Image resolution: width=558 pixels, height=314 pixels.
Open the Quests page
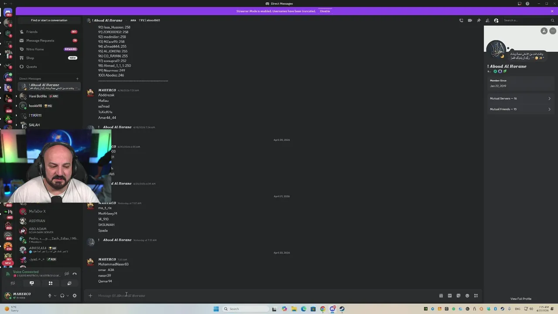coord(49,67)
